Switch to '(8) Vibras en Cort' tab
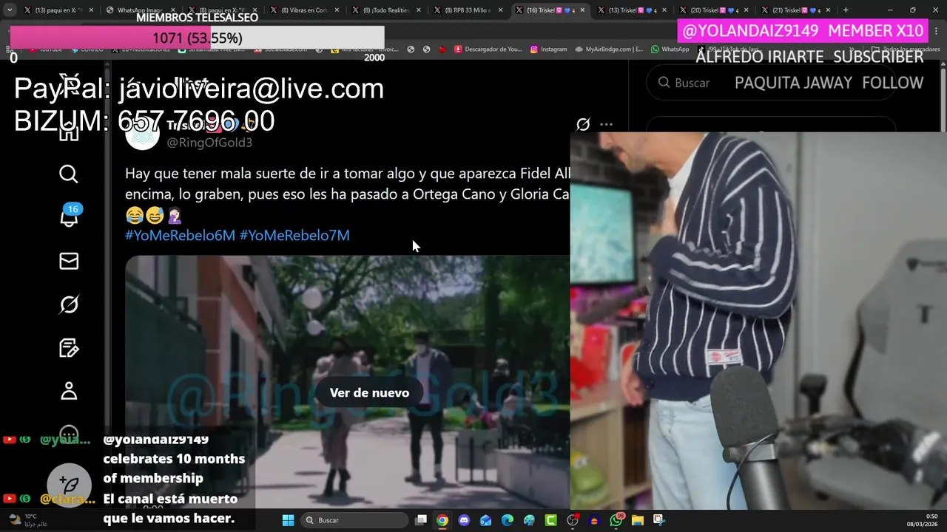947x532 pixels. point(303,10)
